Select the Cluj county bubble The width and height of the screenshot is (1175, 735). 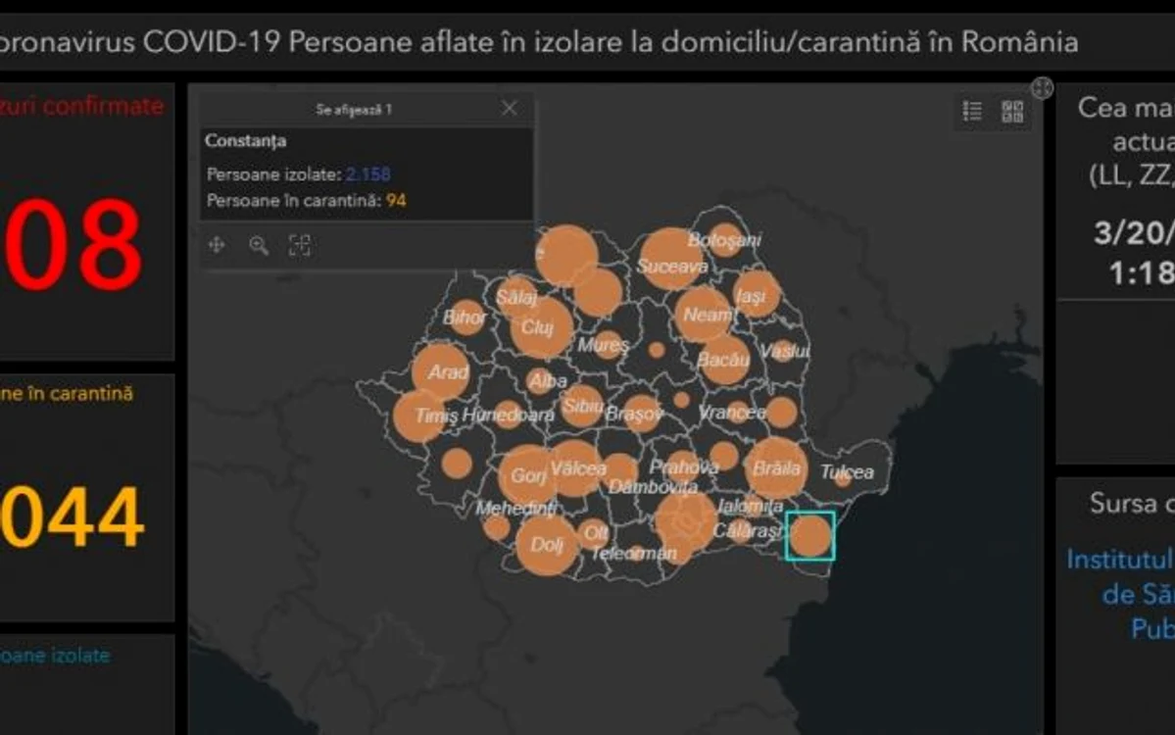tap(541, 327)
